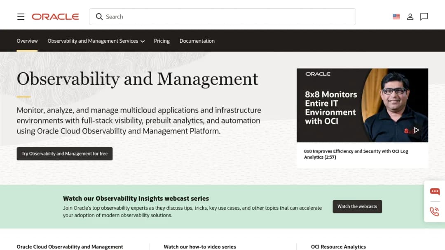Open the hamburger menu

(x=21, y=17)
